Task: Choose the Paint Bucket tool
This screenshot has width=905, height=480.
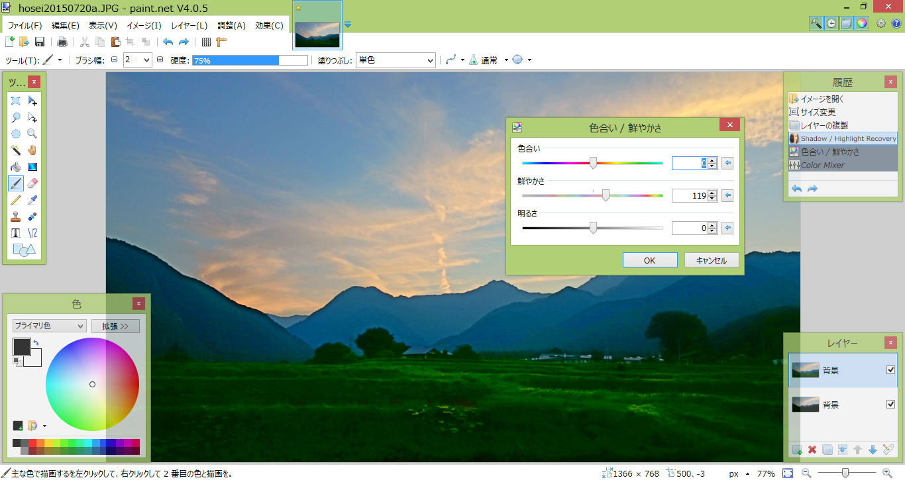Action: (16, 167)
